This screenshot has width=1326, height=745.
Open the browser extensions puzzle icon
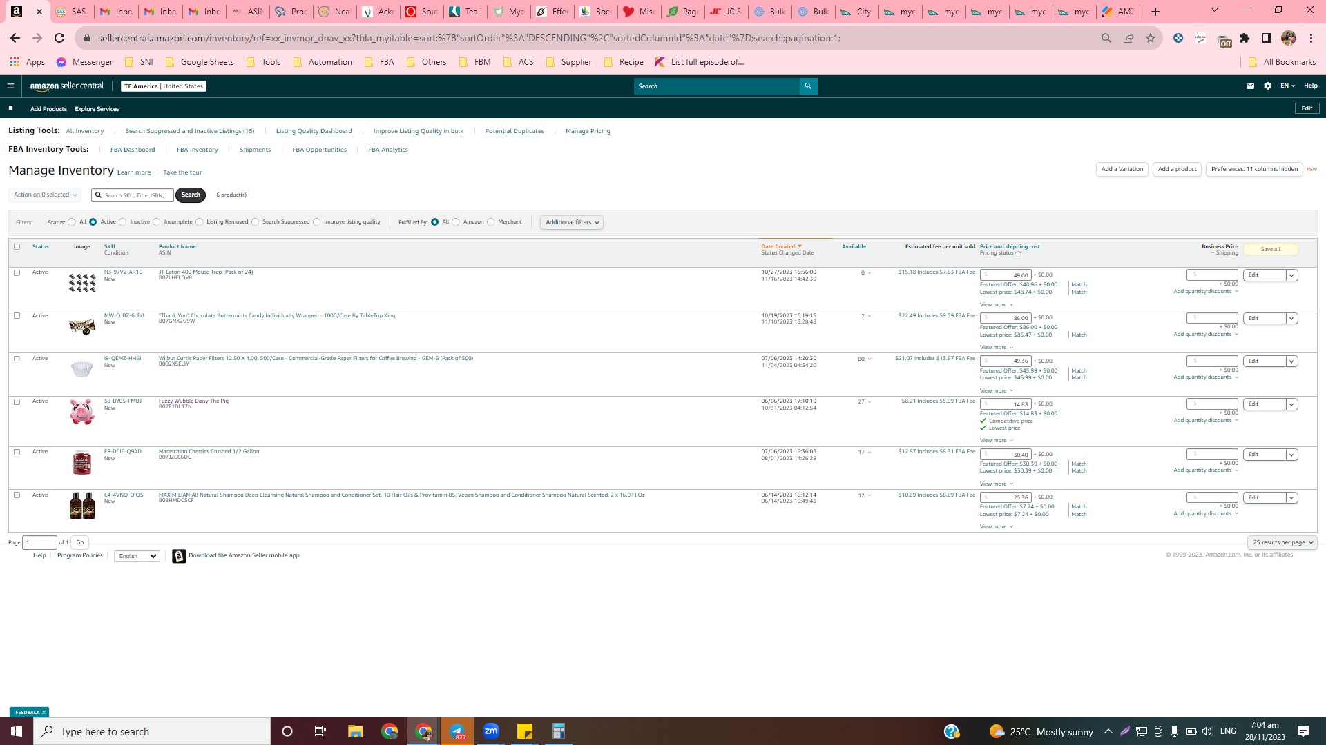[1245, 38]
